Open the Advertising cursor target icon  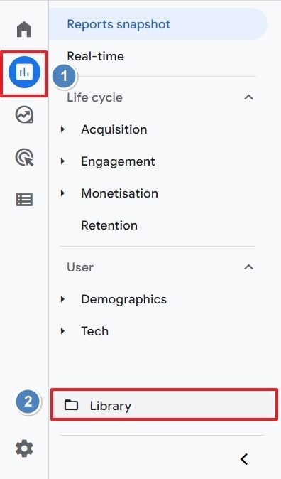[x=24, y=157]
